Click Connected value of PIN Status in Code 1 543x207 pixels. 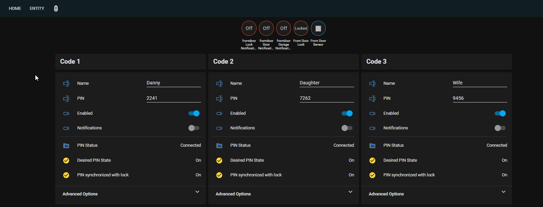(191, 145)
